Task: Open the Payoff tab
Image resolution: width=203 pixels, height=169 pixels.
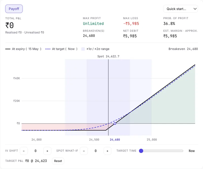Action: click(x=14, y=9)
